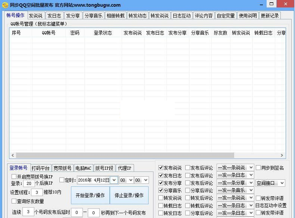
Task: Click the right arrow of the horizontal scrollbar
Action: tap(282, 156)
